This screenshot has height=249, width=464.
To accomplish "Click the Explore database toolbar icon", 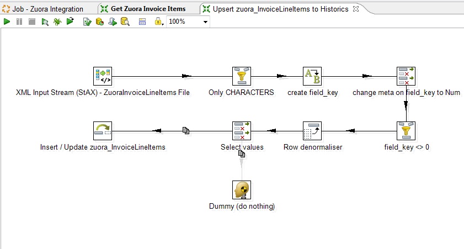I will coord(125,22).
